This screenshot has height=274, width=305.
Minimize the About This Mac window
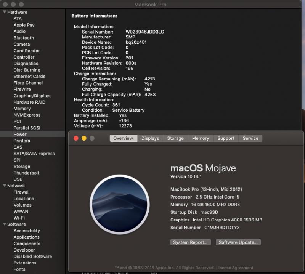(x=84, y=138)
